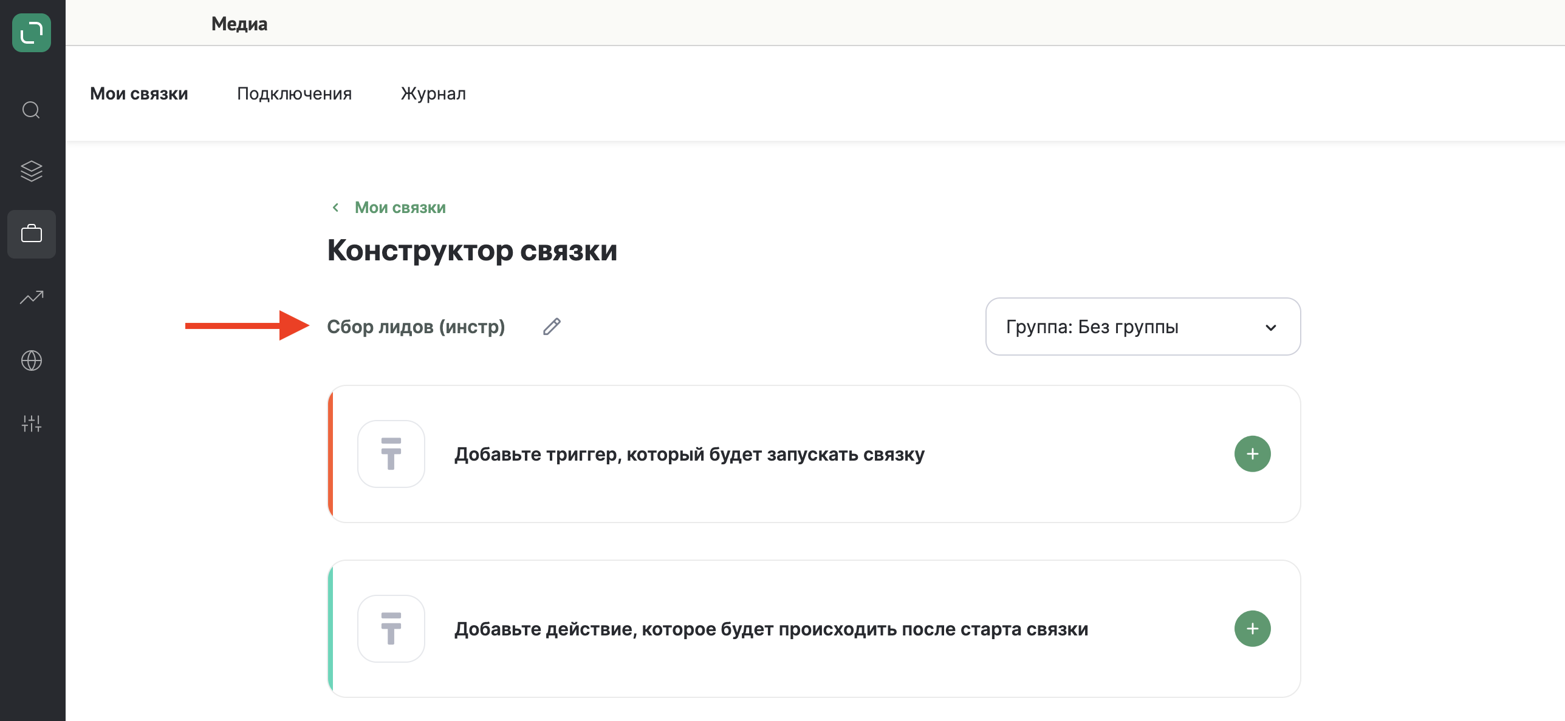Switch to the 'Мои связки' tab
Viewport: 1565px width, 721px height.
tap(139, 93)
